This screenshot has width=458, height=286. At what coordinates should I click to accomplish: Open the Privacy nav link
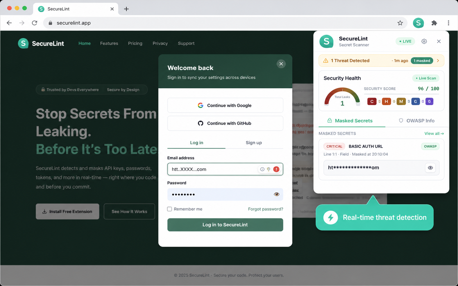click(160, 43)
